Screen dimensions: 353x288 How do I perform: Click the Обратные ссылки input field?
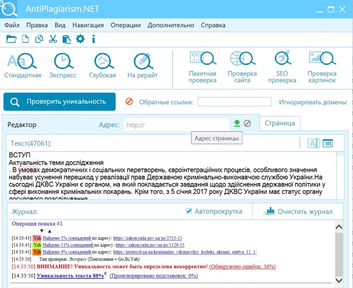point(235,102)
